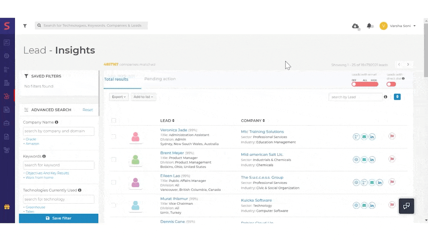The width and height of the screenshot is (428, 241).
Task: Toggle Leads with direct dial switch
Action: (391, 84)
